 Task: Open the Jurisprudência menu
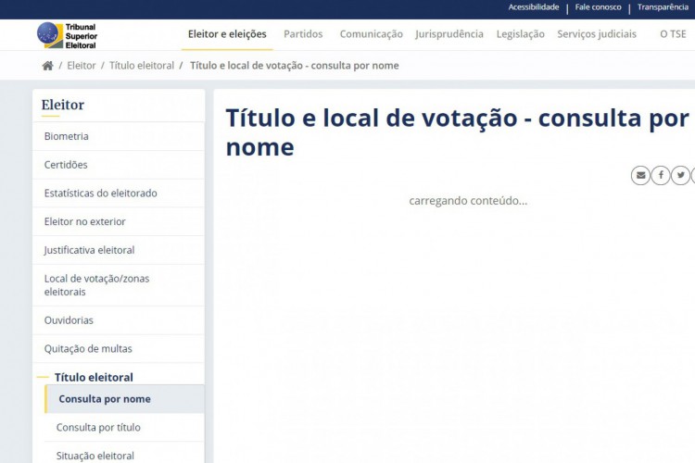pos(449,34)
